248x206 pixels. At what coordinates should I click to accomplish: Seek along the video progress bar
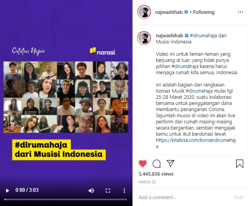coord(65,199)
